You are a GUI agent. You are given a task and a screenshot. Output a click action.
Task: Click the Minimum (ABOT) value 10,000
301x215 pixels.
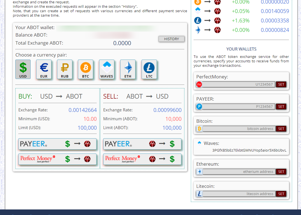click(174, 119)
